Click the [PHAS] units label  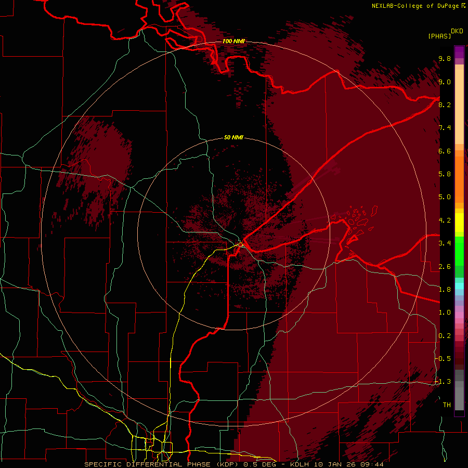(439, 36)
